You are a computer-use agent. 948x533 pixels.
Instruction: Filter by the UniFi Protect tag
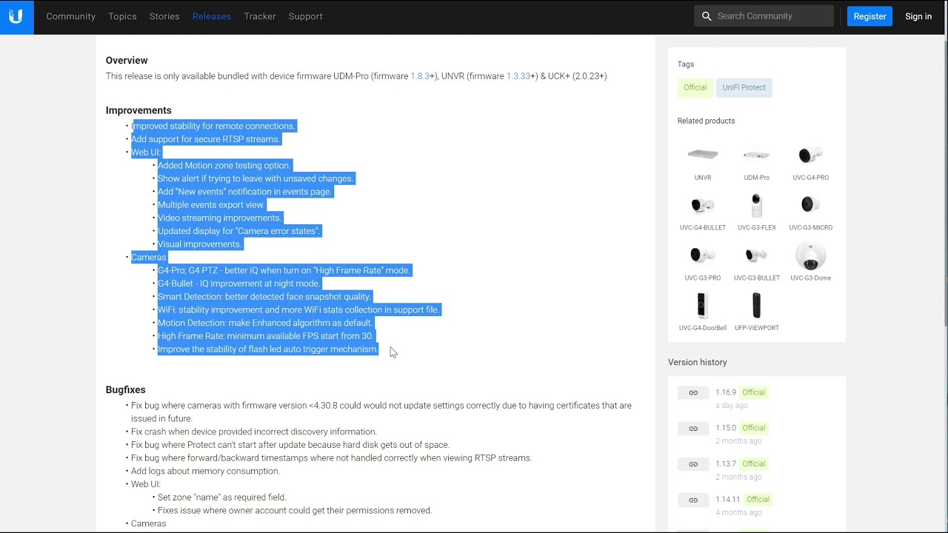pos(744,87)
